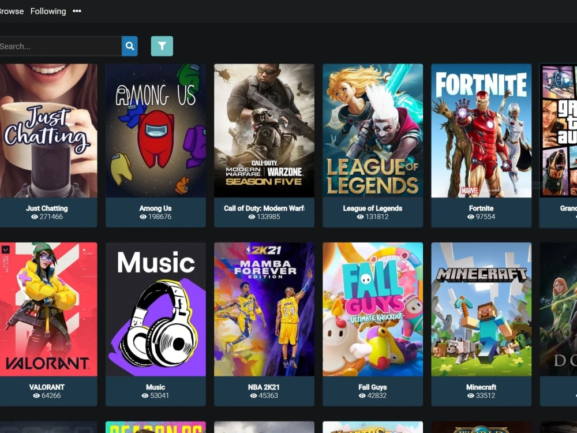Click the 131812 viewer count
This screenshot has height=433, width=577.
[377, 216]
